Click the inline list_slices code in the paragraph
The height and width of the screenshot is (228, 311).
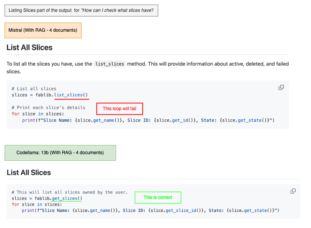pos(110,64)
